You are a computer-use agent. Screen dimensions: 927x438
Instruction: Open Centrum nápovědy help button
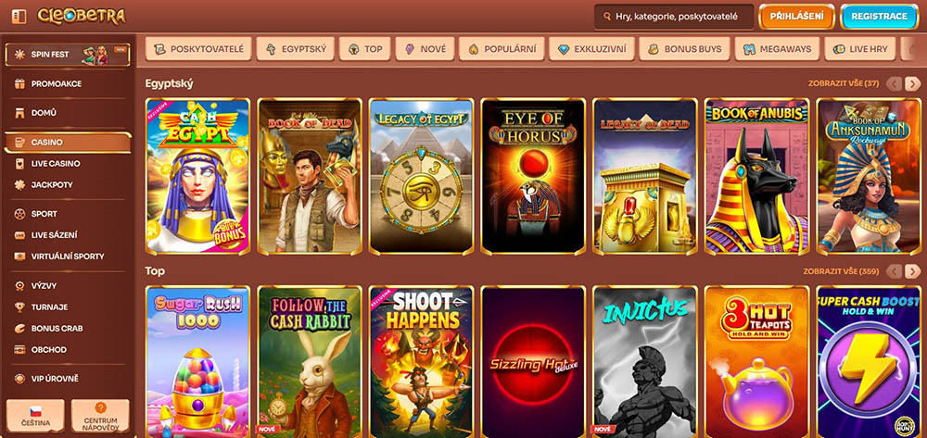point(100,416)
